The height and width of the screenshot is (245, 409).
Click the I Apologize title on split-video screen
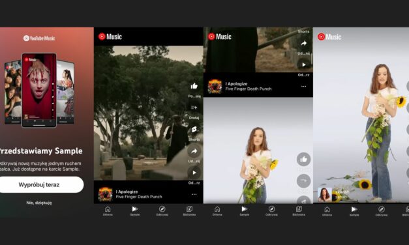[236, 83]
